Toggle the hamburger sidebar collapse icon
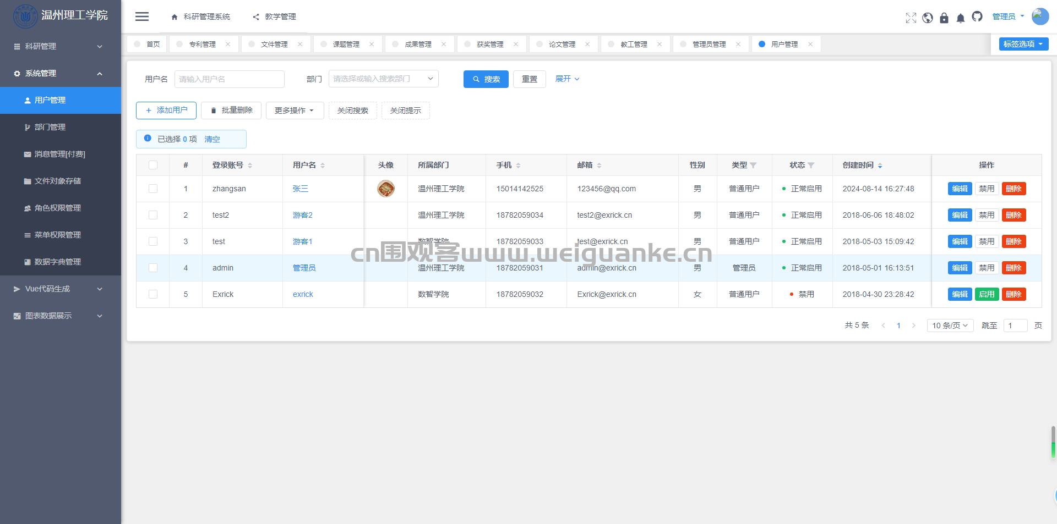This screenshot has height=524, width=1057. point(142,16)
